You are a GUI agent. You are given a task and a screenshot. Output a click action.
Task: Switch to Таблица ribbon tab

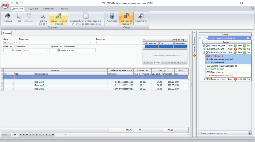[64, 9]
